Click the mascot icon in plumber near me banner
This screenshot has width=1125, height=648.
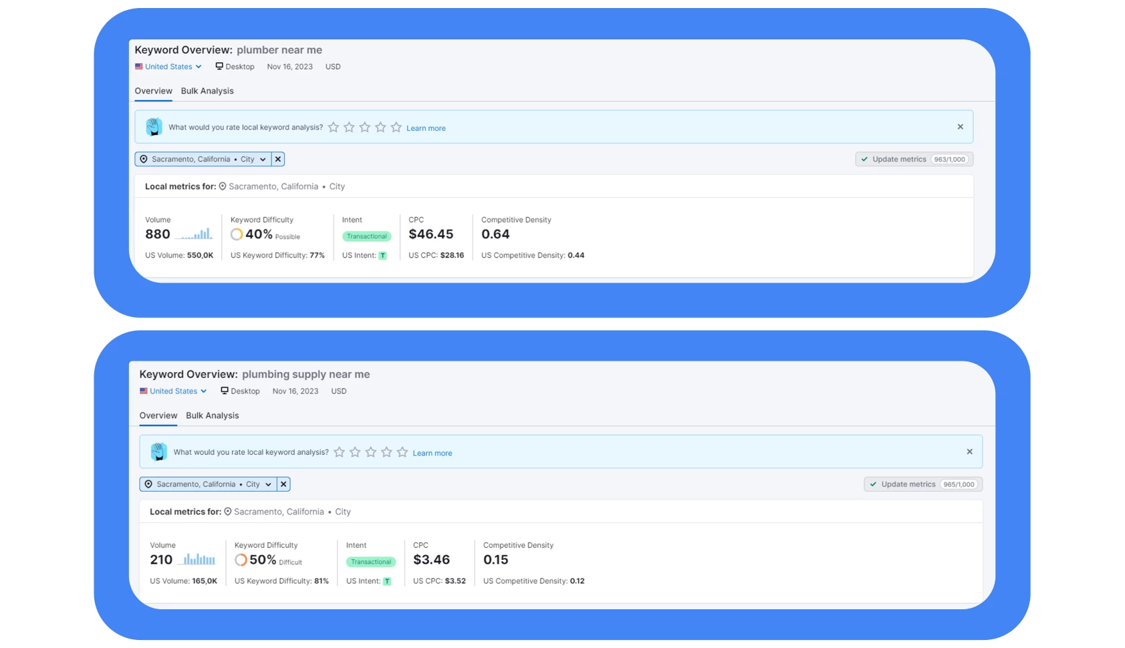coord(154,127)
